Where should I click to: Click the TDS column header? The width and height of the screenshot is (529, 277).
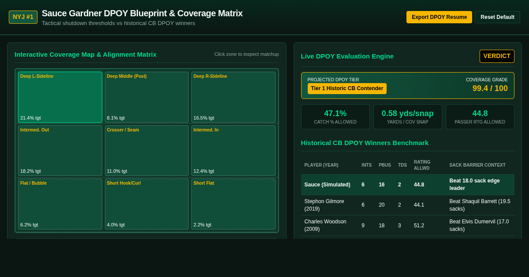tap(402, 165)
